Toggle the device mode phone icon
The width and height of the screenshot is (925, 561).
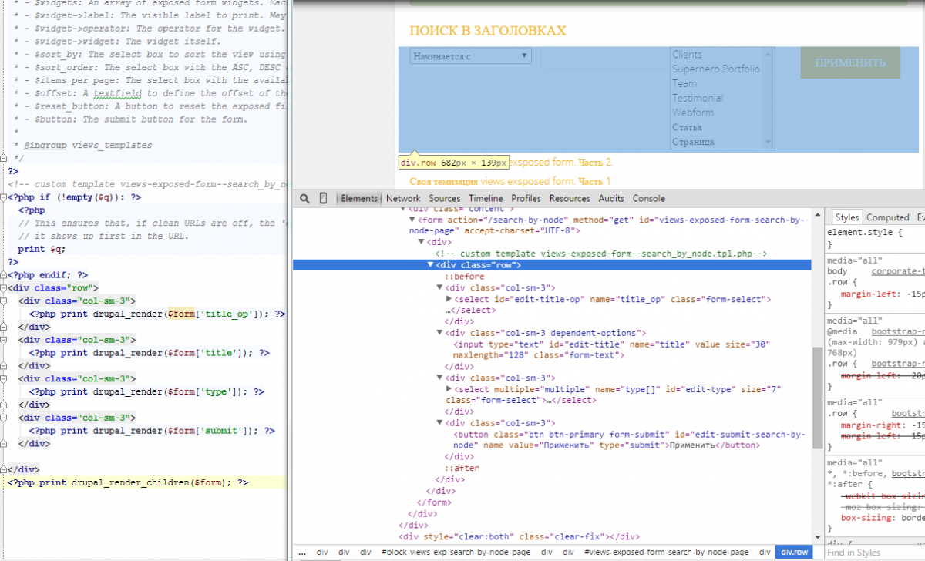click(324, 199)
